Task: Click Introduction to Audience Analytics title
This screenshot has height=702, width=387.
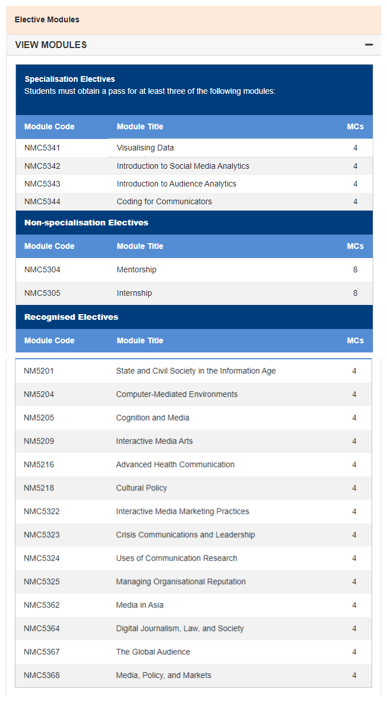Action: coord(177,184)
